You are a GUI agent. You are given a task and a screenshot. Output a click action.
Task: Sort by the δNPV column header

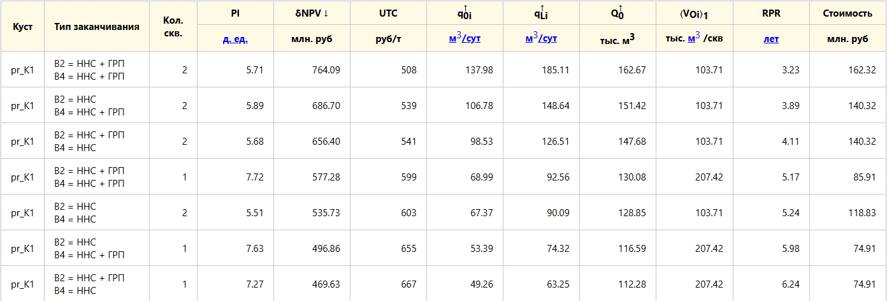pyautogui.click(x=312, y=13)
